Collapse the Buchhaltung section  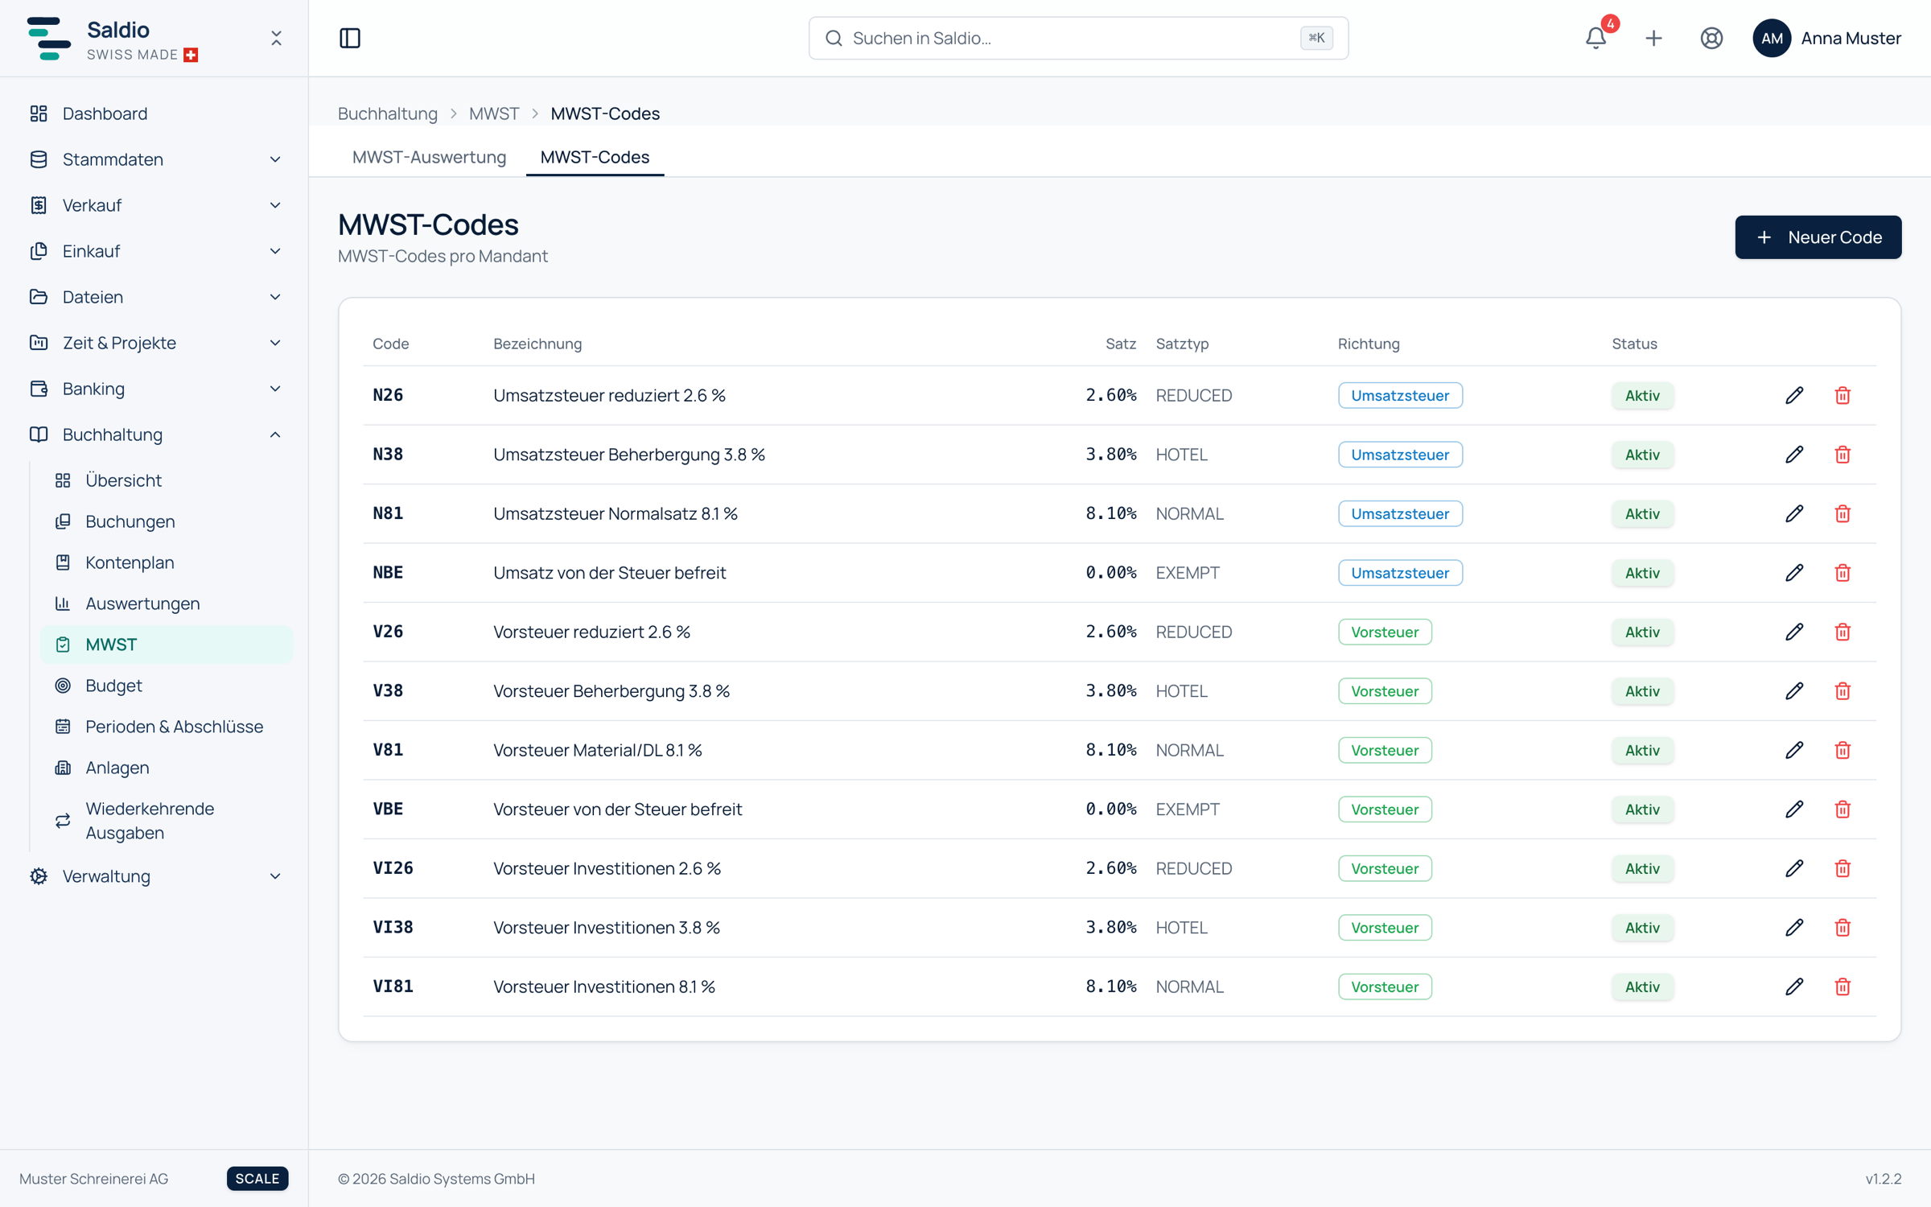point(154,435)
